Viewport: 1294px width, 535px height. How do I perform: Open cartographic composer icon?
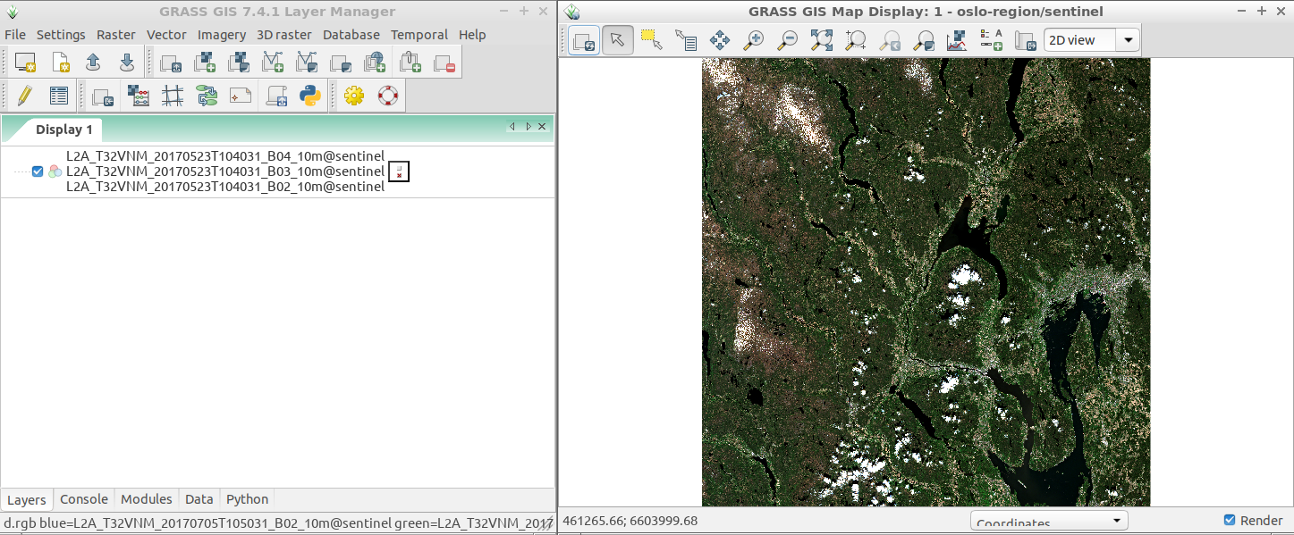click(x=241, y=96)
